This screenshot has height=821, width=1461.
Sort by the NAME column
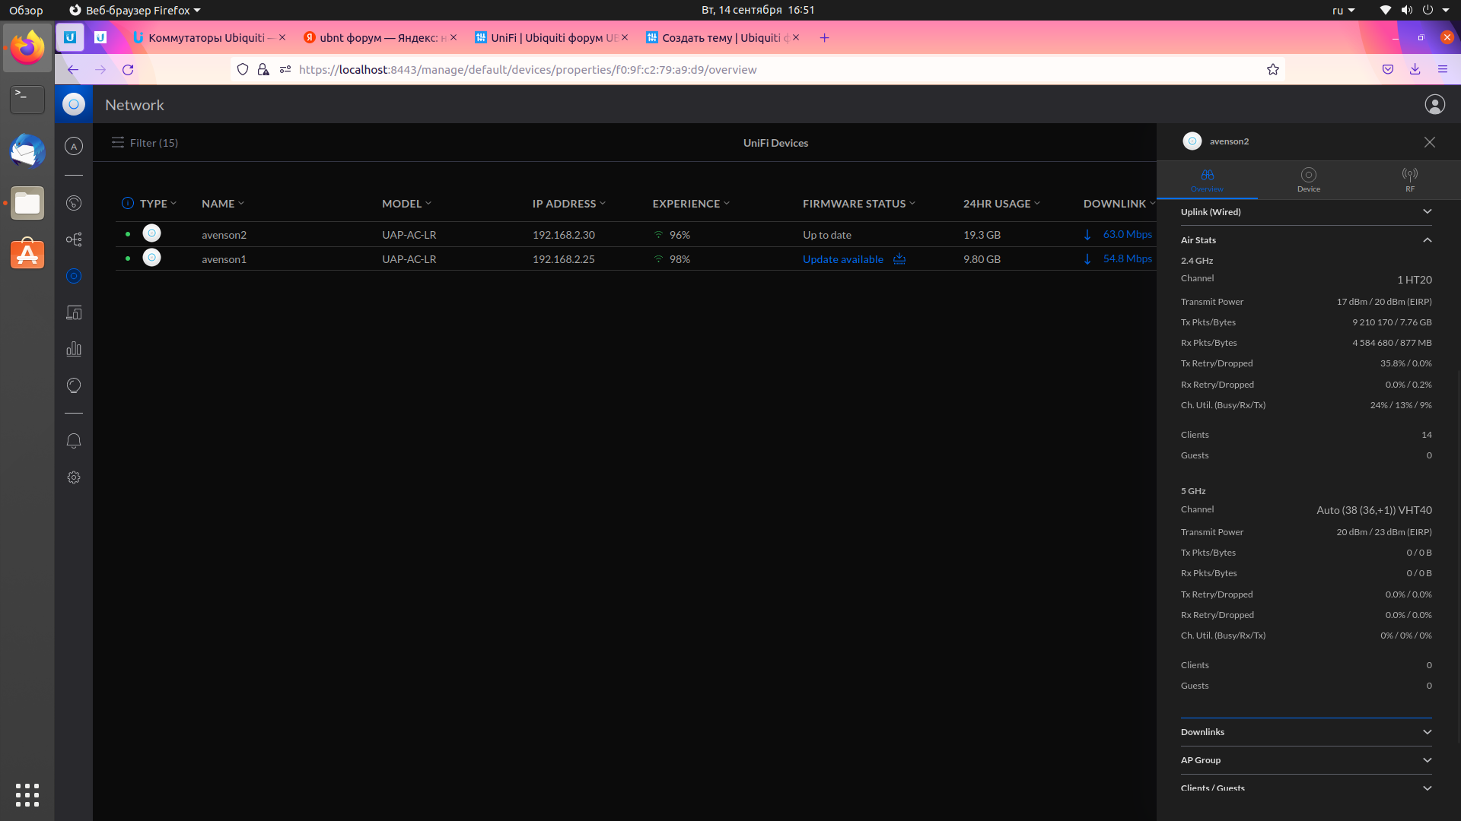(223, 203)
